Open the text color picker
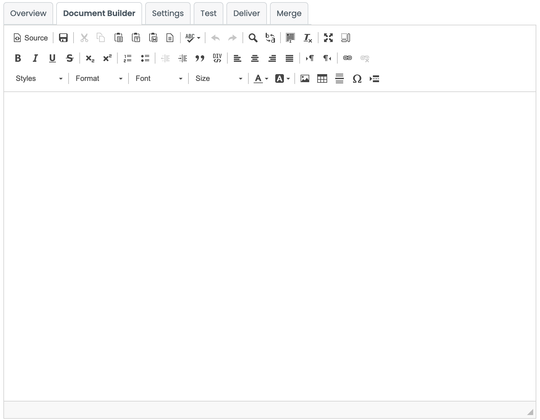 (x=261, y=79)
